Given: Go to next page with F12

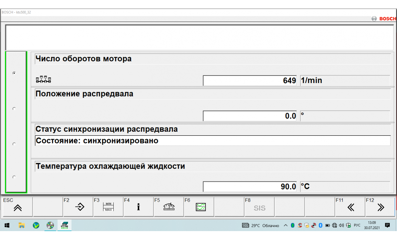Looking at the screenshot, I should 380,207.
